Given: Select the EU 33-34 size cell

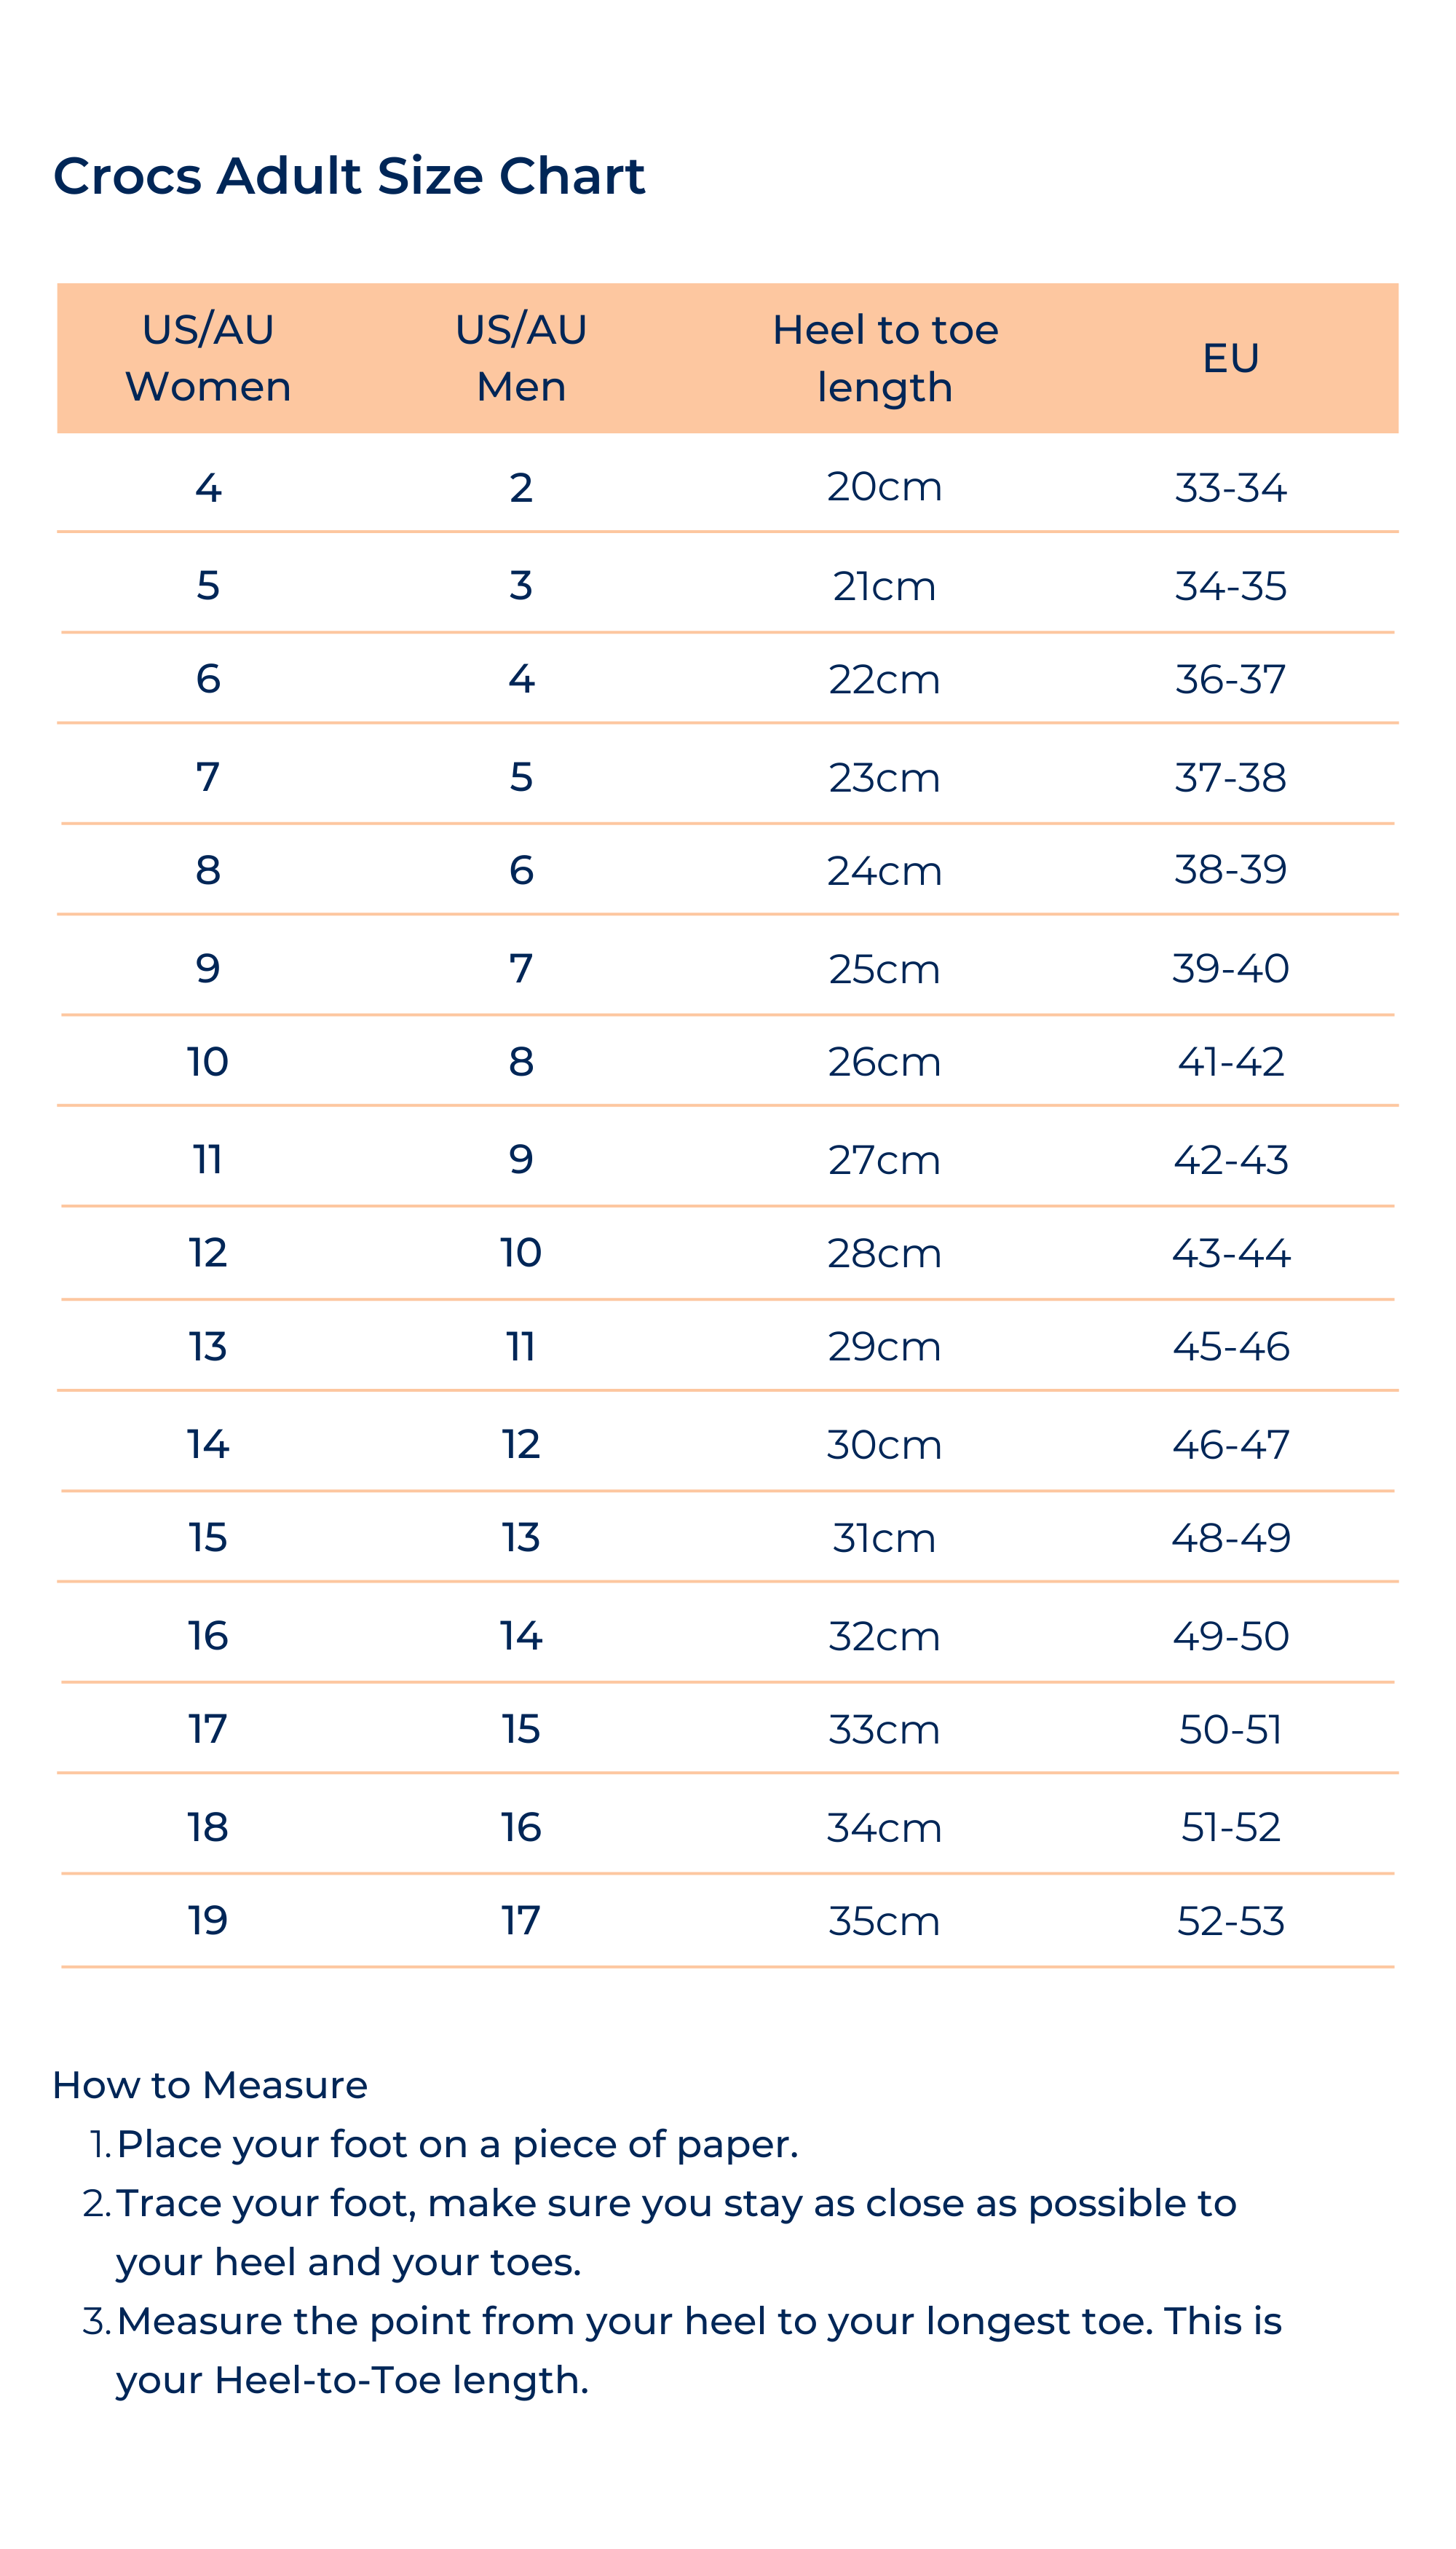Looking at the screenshot, I should (1230, 488).
